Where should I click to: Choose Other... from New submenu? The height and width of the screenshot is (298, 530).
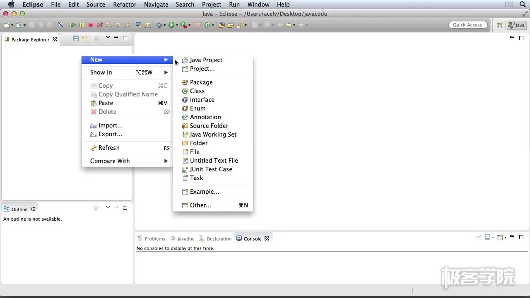[x=213, y=205]
